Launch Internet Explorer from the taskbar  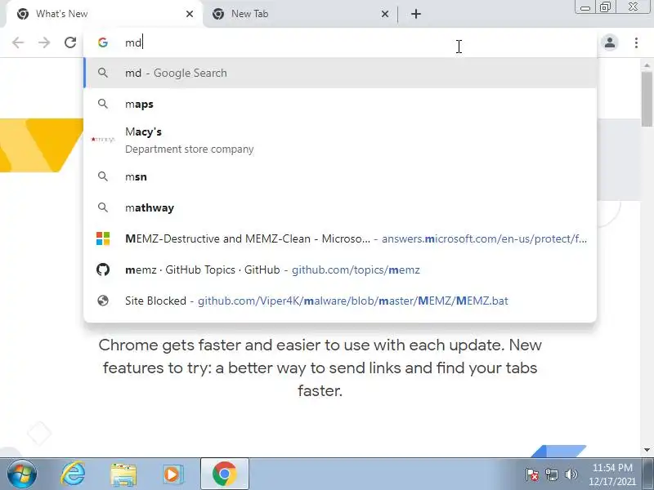pyautogui.click(x=73, y=474)
